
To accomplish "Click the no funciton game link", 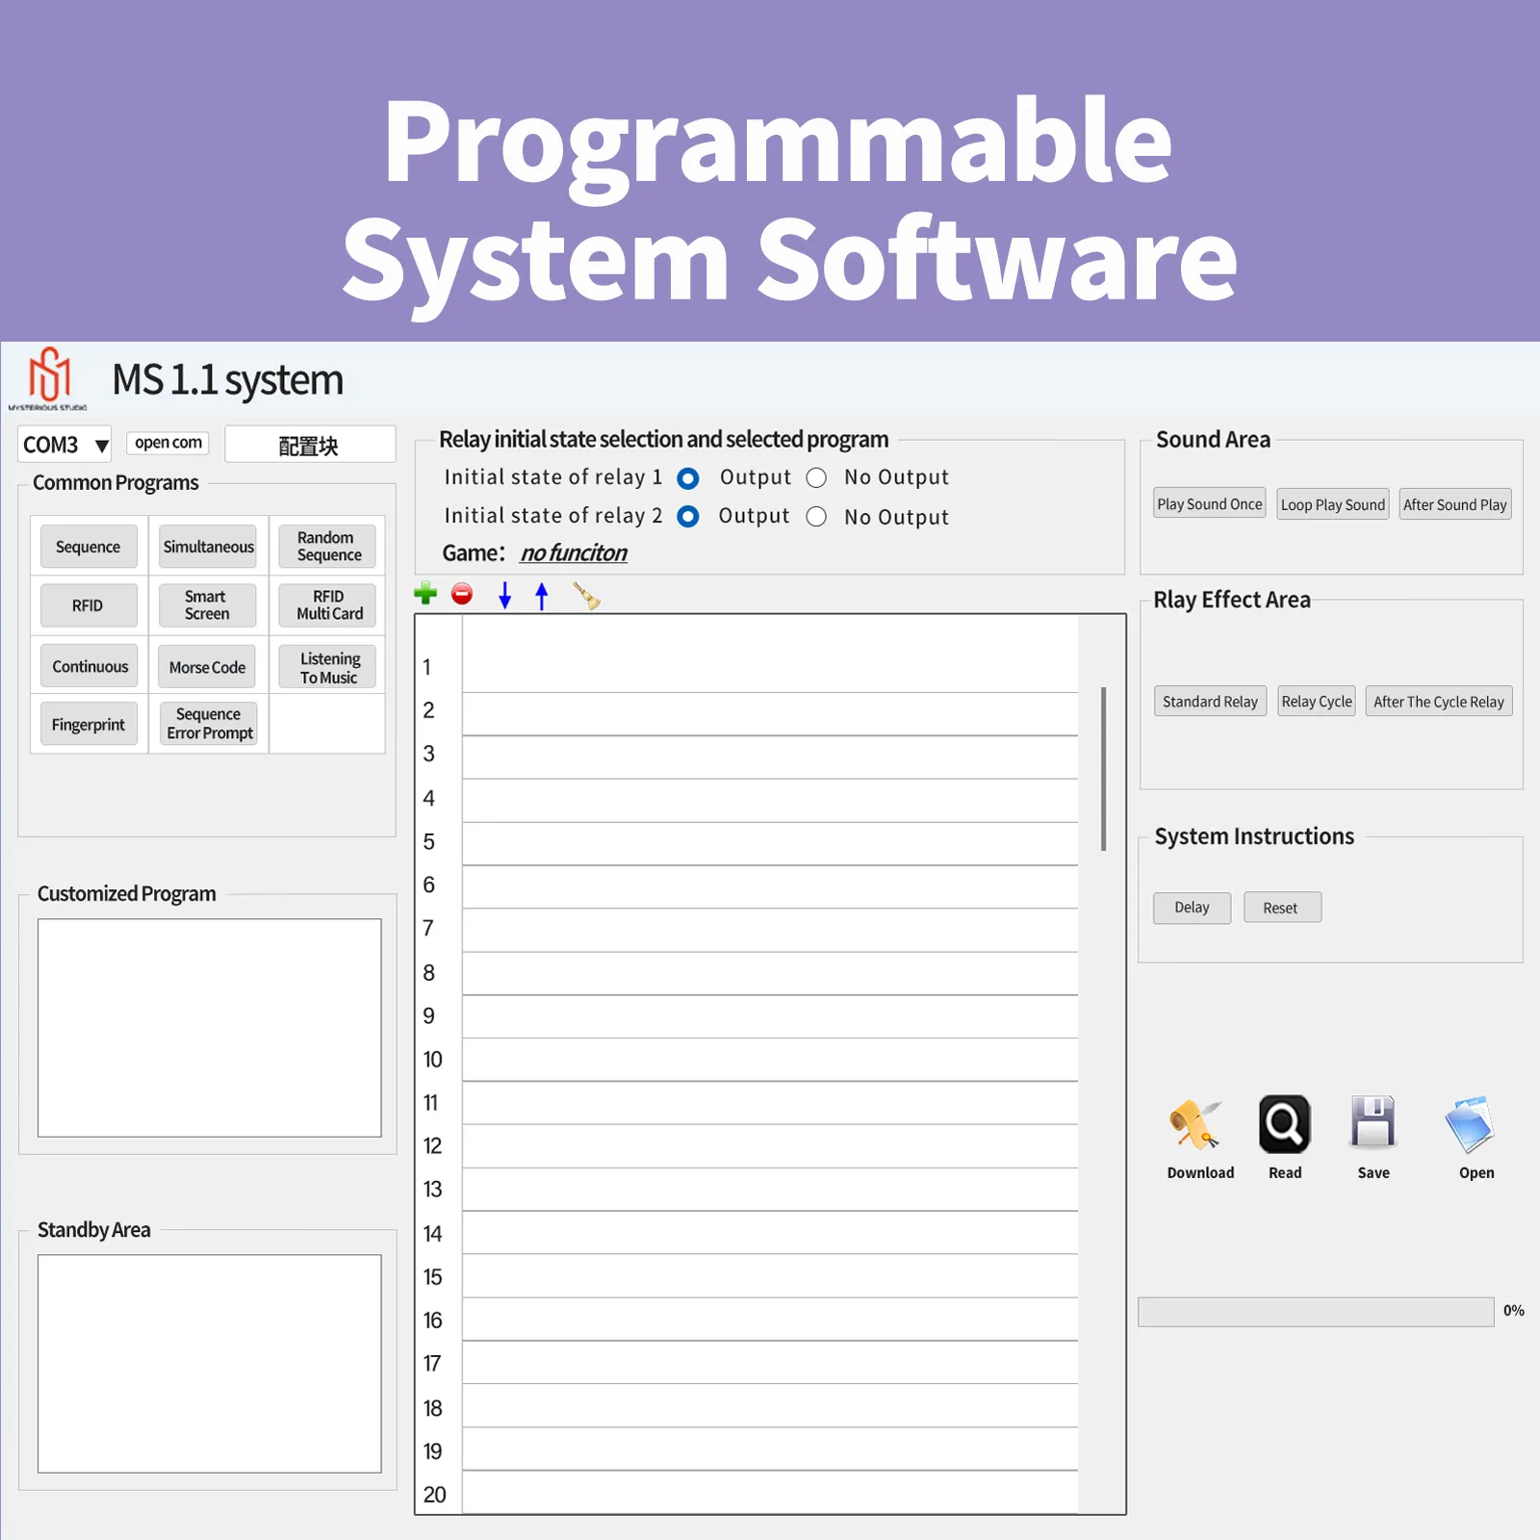I will click(574, 553).
